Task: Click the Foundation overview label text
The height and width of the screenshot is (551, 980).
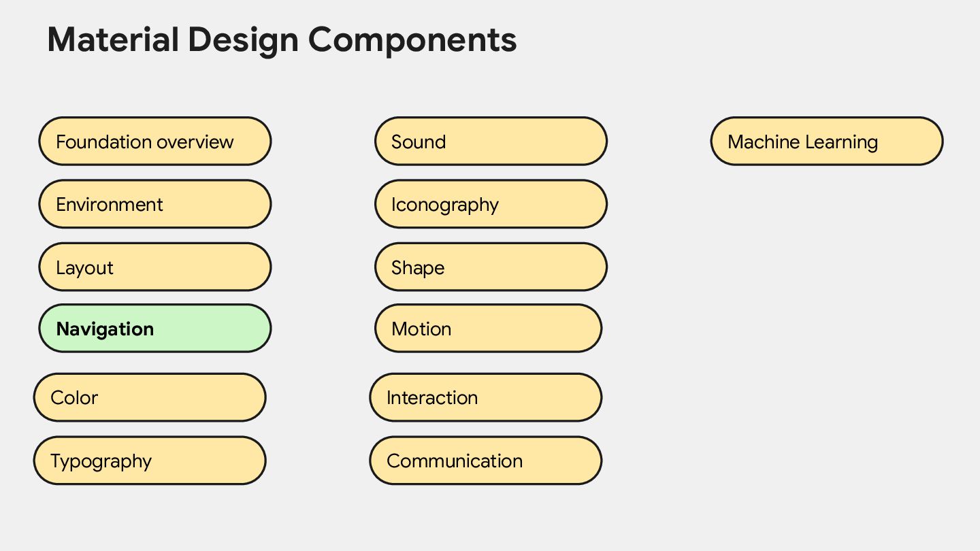Action: (144, 142)
